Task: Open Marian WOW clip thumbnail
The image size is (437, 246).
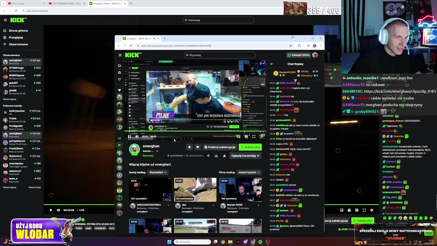Action: 240,190
